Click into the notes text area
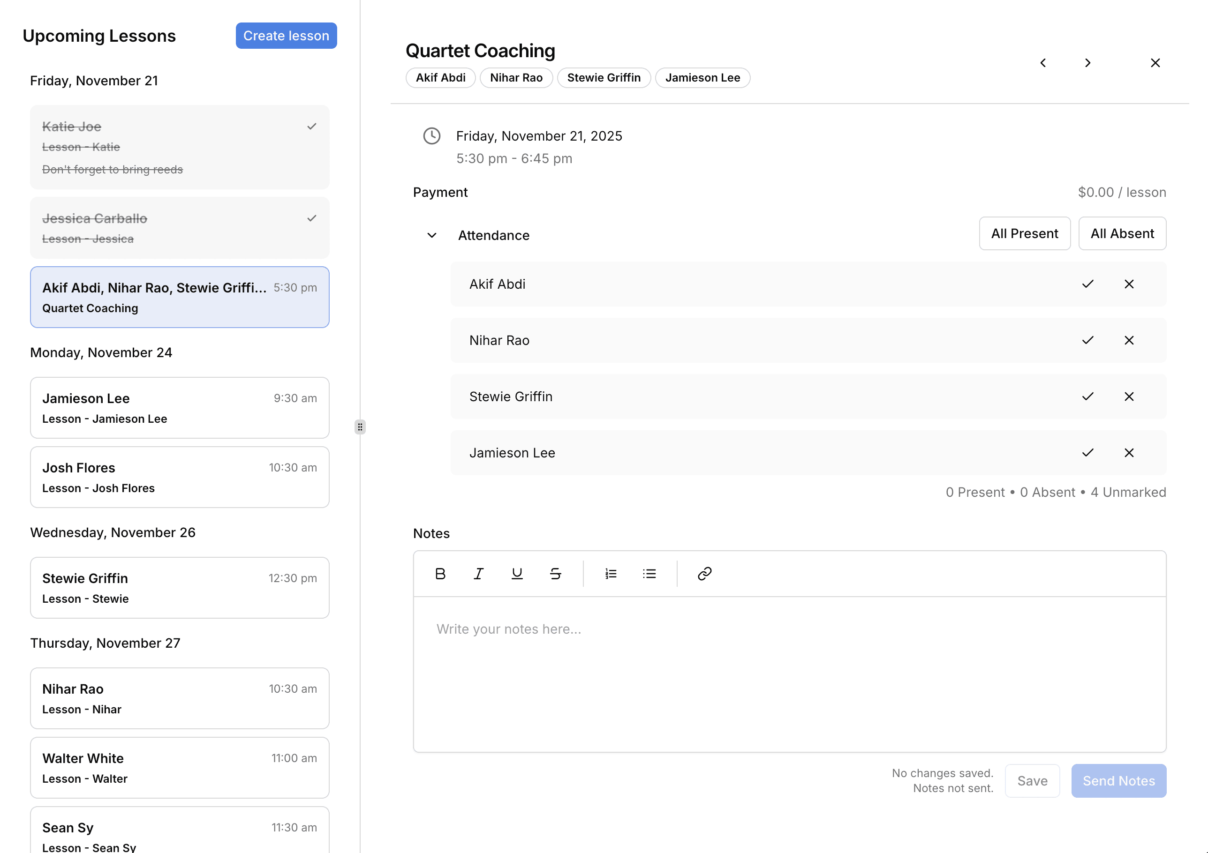This screenshot has height=853, width=1208. point(789,673)
